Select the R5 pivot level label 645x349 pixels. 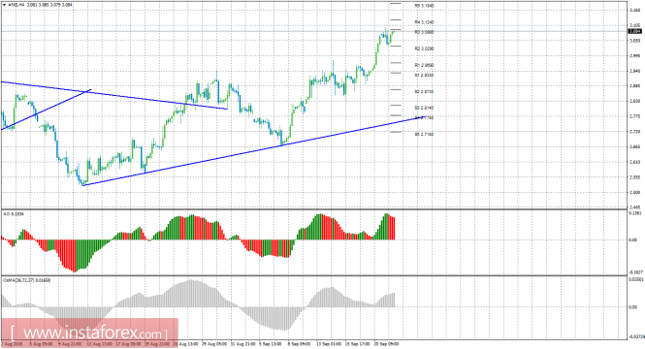point(424,6)
